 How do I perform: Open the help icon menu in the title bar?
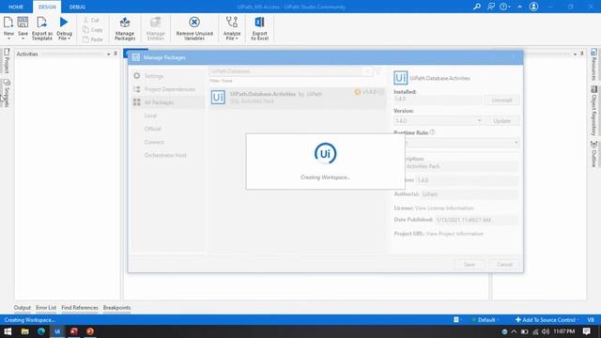tap(504, 7)
